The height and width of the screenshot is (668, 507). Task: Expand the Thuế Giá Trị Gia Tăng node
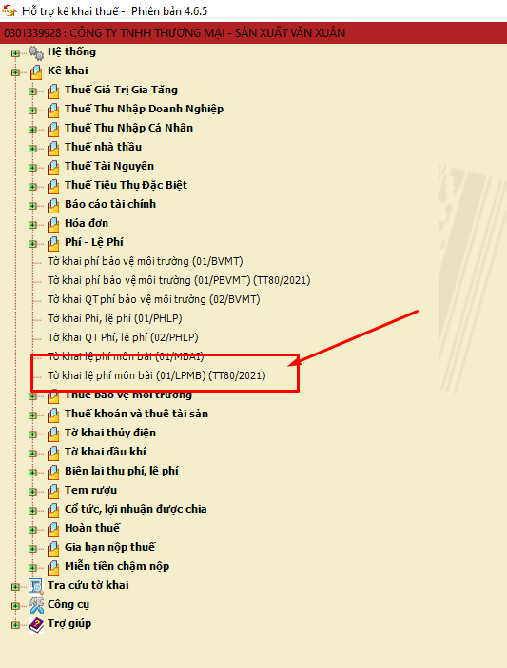(x=32, y=91)
